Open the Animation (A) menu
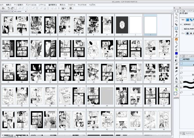 coord(31,5)
